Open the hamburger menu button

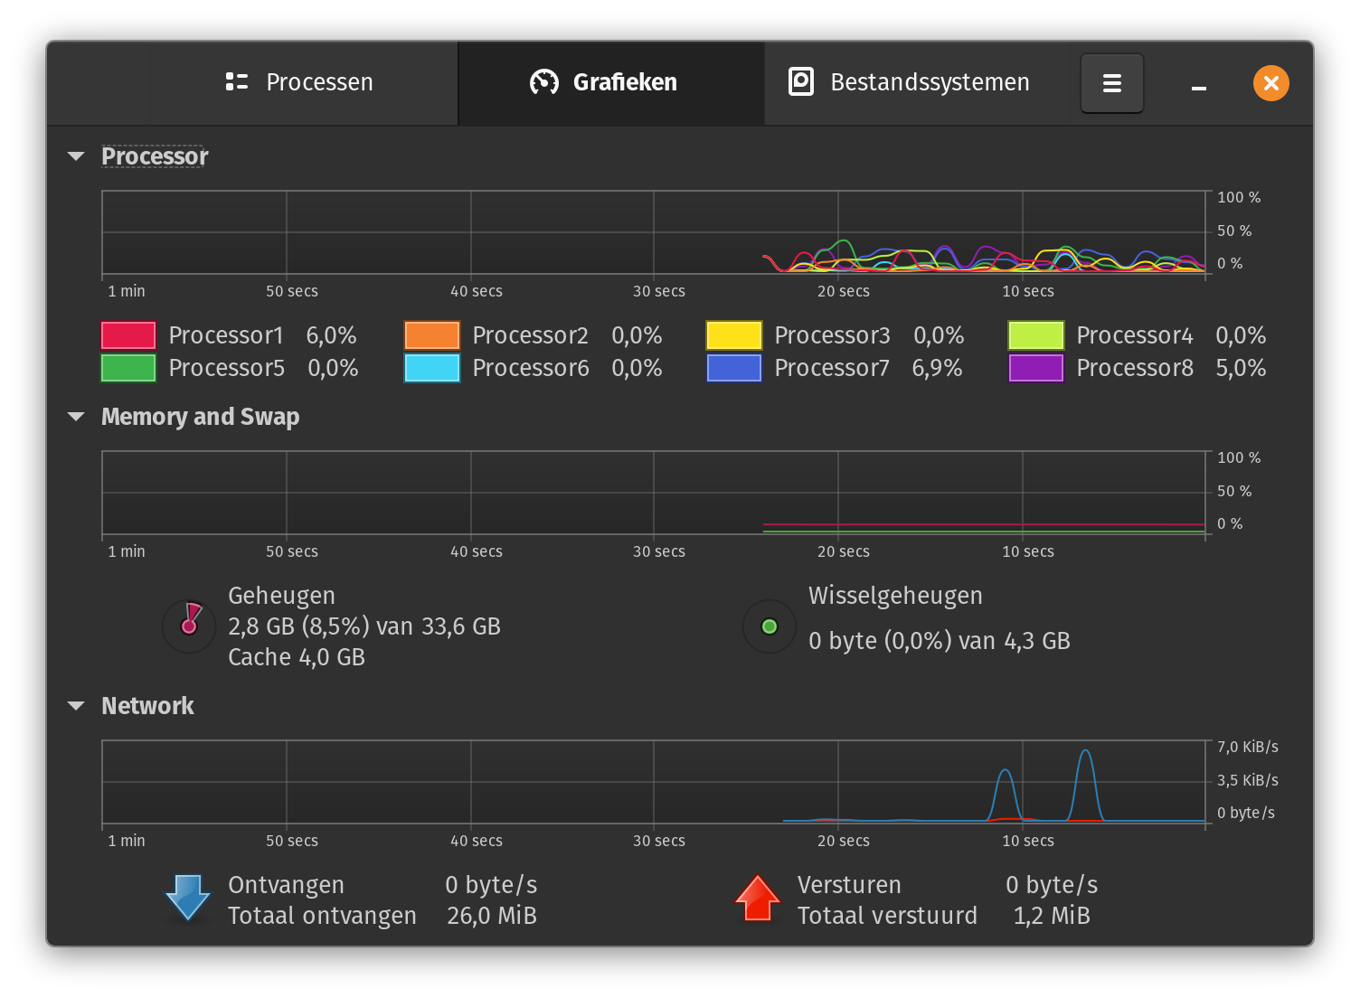tap(1111, 83)
